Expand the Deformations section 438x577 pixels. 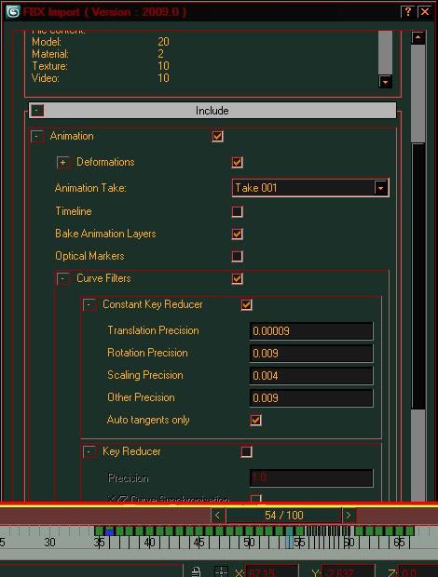click(63, 162)
